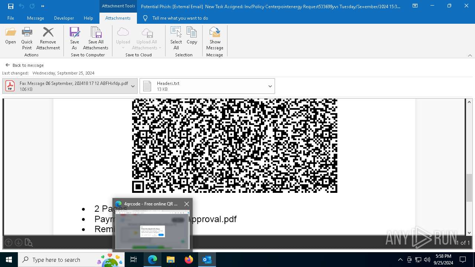Go to previous page in PDF preview
The height and width of the screenshot is (267, 475).
[x=9, y=243]
